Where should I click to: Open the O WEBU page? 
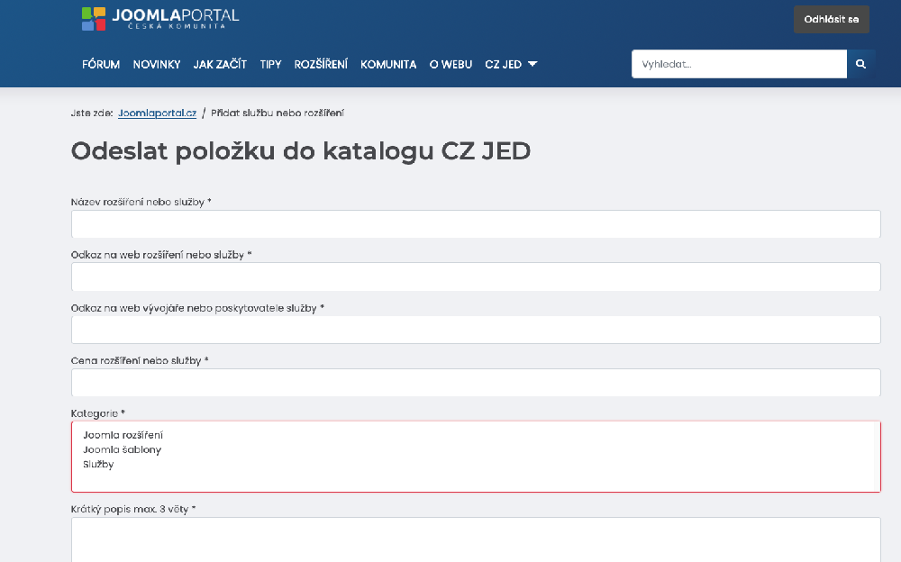(x=450, y=64)
